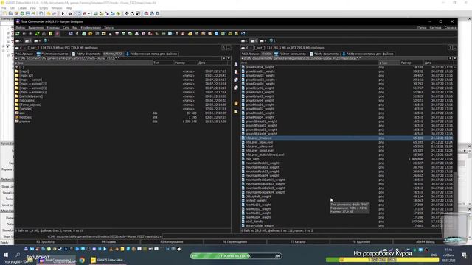This screenshot has width=472, height=265.
Task: Open Справка menu in Total Commander
Action: pos(451,28)
